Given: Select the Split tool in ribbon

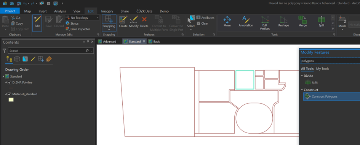Looking at the screenshot, I should (x=322, y=22).
